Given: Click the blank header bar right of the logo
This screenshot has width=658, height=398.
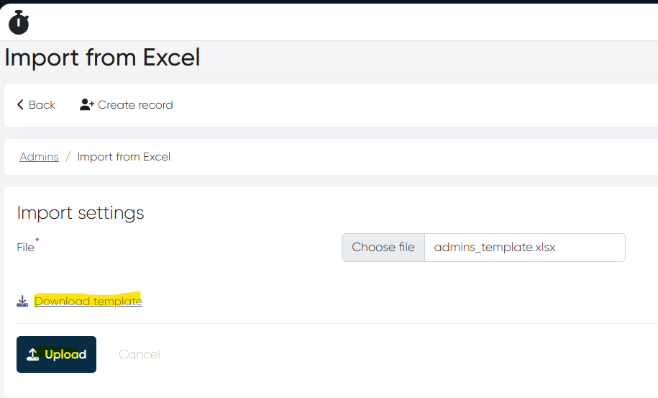Looking at the screenshot, I should coord(345,22).
